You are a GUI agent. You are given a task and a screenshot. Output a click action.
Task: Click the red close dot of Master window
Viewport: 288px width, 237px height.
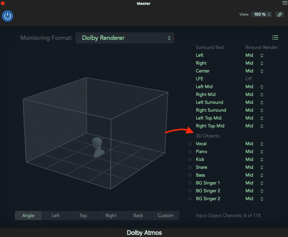click(x=3, y=3)
